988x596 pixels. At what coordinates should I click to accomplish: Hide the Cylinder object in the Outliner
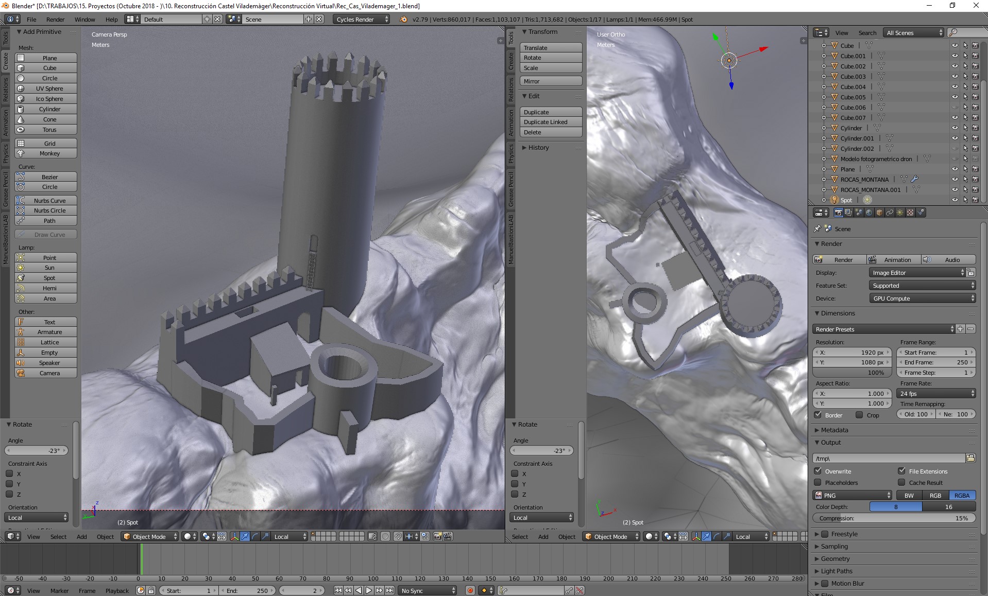click(956, 128)
